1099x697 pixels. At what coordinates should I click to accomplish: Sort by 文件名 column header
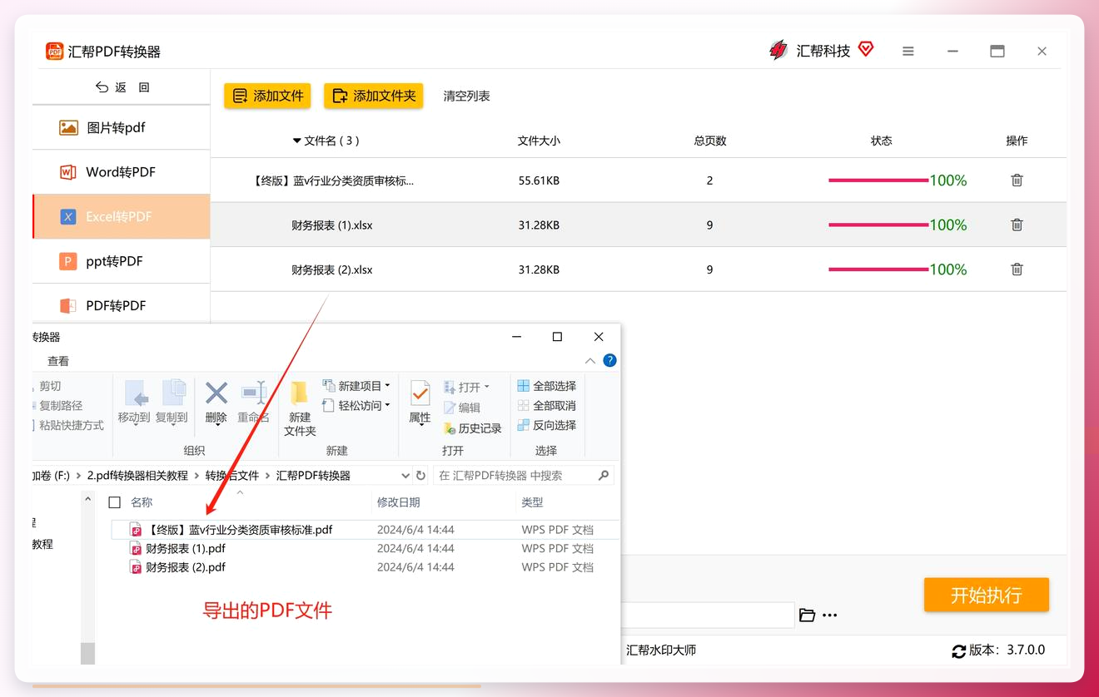point(326,141)
